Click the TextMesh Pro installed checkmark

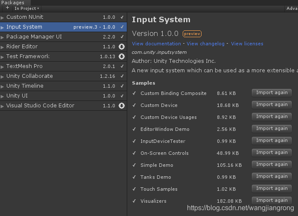click(122, 66)
